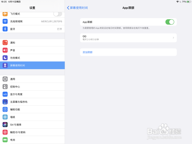The width and height of the screenshot is (192, 144).
Task: Tap the Bluetooth icon in sidebar
Action: [x=5, y=29]
